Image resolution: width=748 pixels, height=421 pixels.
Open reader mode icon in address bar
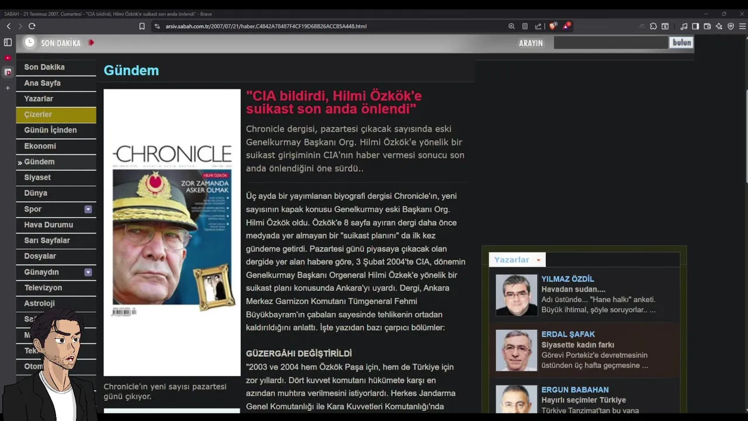tap(525, 26)
